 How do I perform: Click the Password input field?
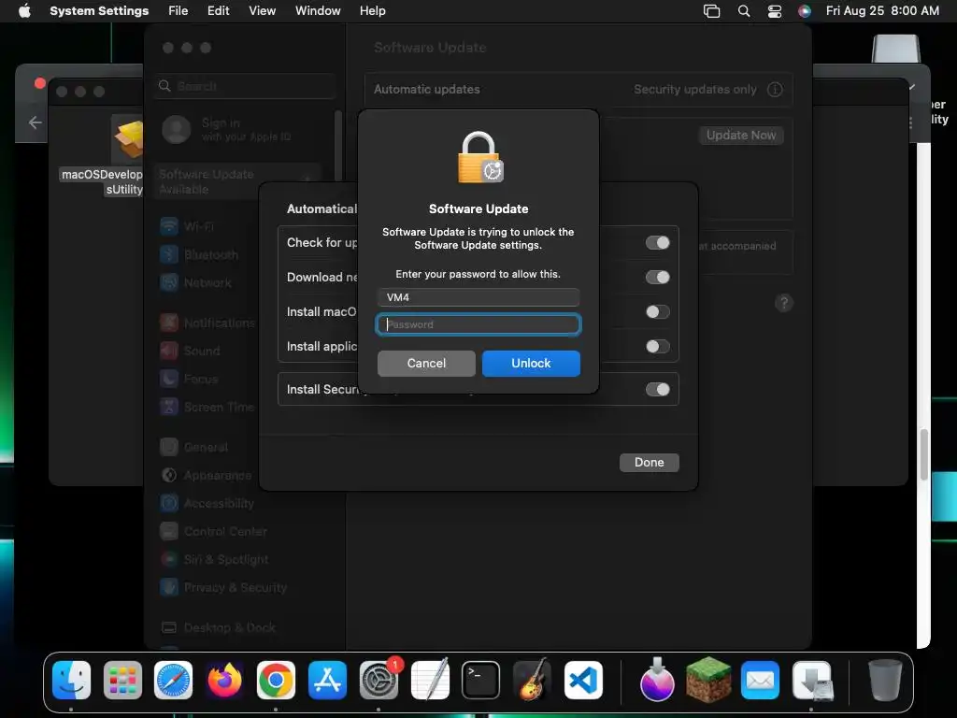click(478, 324)
